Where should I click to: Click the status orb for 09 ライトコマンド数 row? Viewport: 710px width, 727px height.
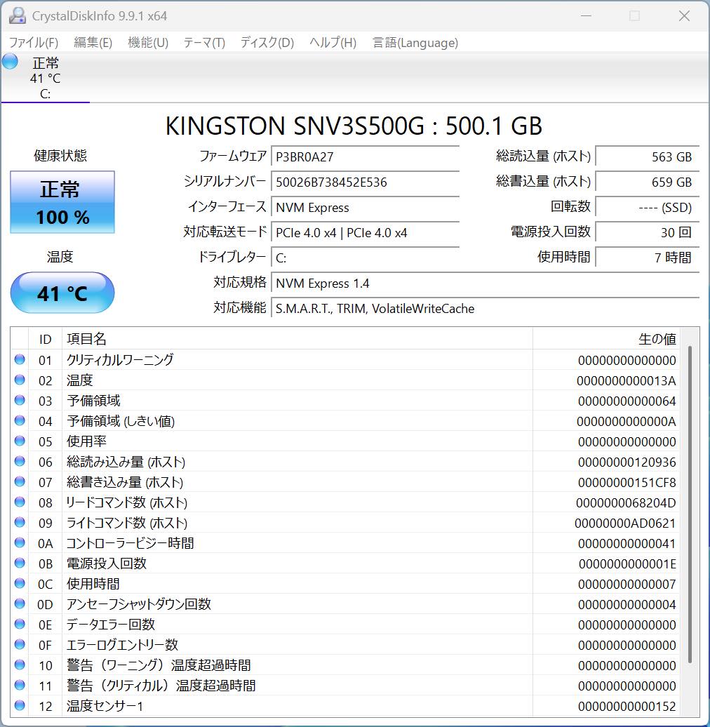20,523
